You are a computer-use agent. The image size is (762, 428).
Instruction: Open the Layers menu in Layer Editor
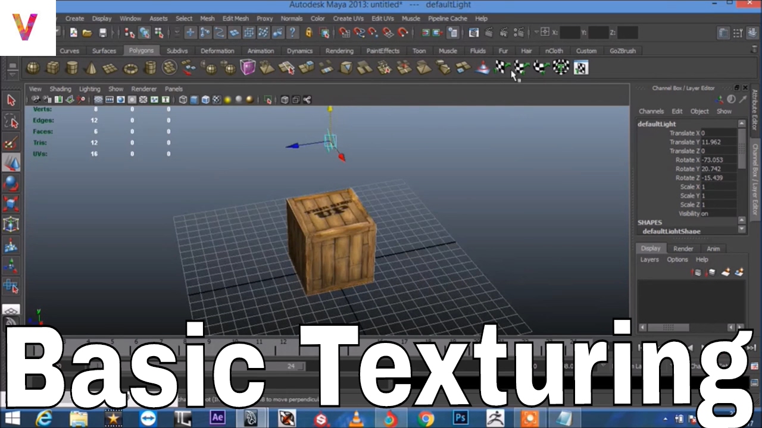tap(649, 260)
